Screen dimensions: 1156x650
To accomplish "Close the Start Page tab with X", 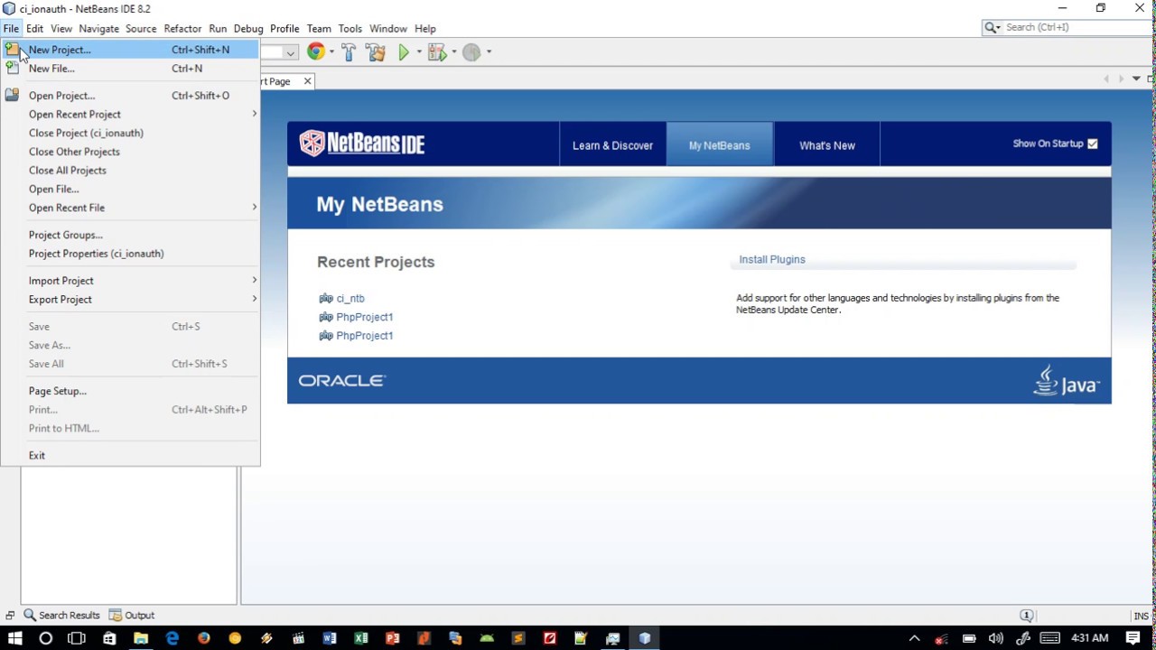I will 307,81.
